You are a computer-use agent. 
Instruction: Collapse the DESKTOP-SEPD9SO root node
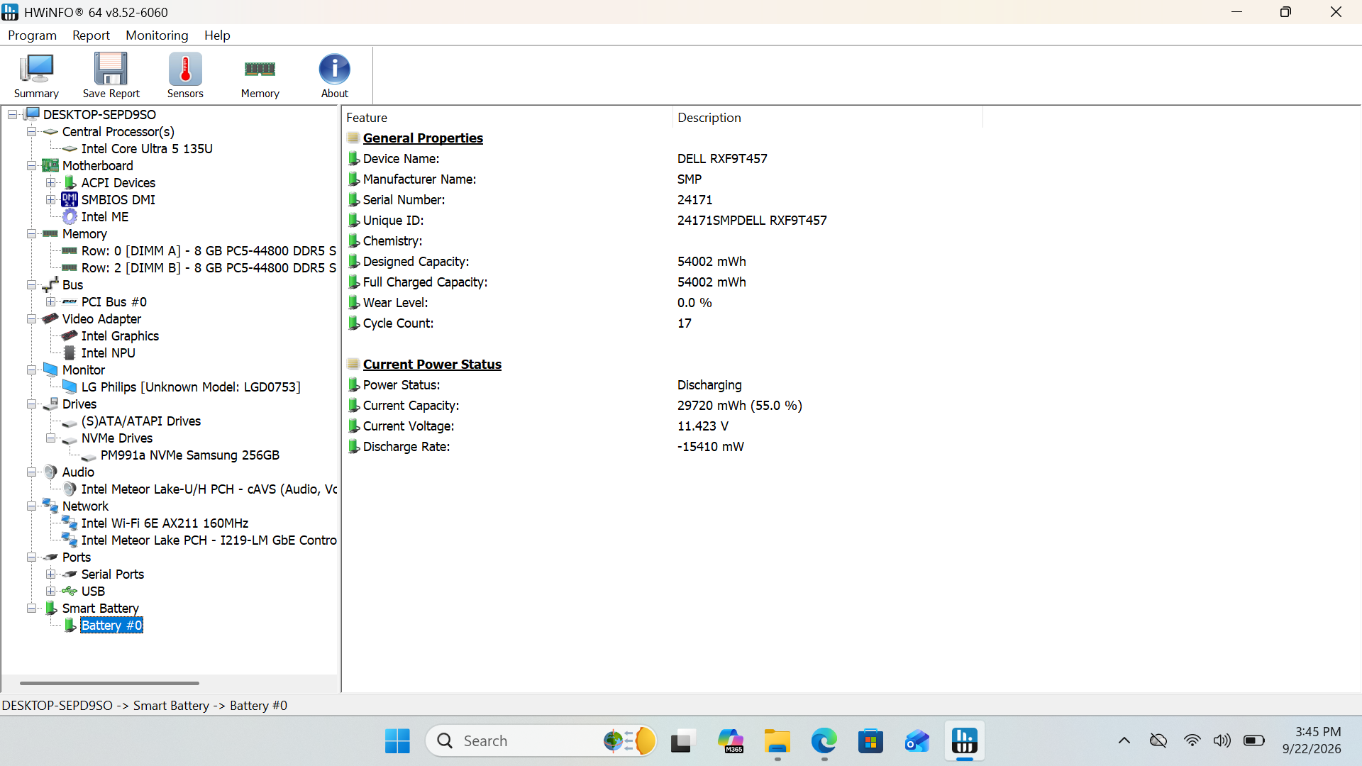pyautogui.click(x=13, y=114)
